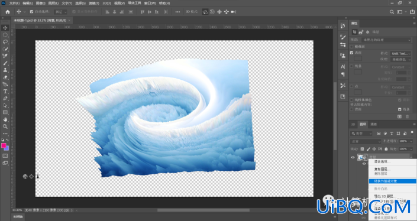Select the Lasso tool
The width and height of the screenshot is (417, 221).
tap(5, 42)
